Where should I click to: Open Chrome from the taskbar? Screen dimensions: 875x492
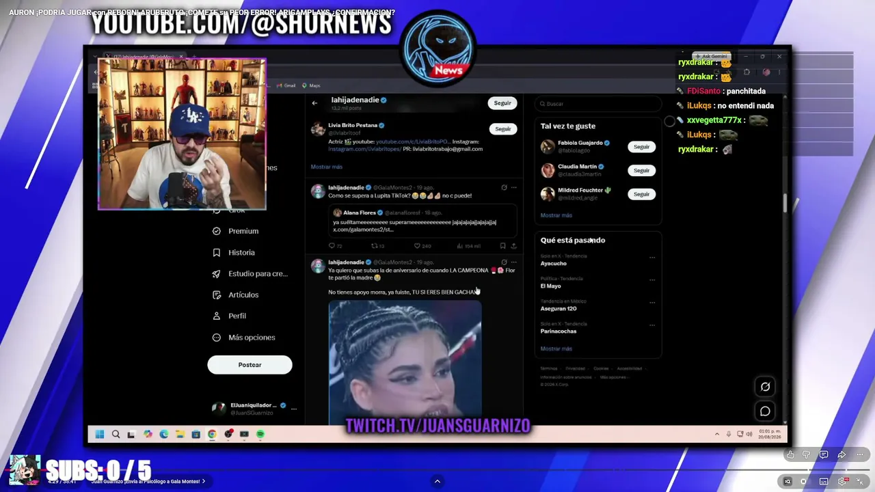tap(212, 434)
